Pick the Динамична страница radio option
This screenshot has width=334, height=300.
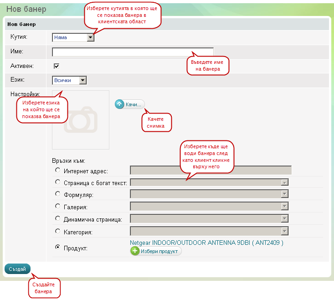pos(57,219)
